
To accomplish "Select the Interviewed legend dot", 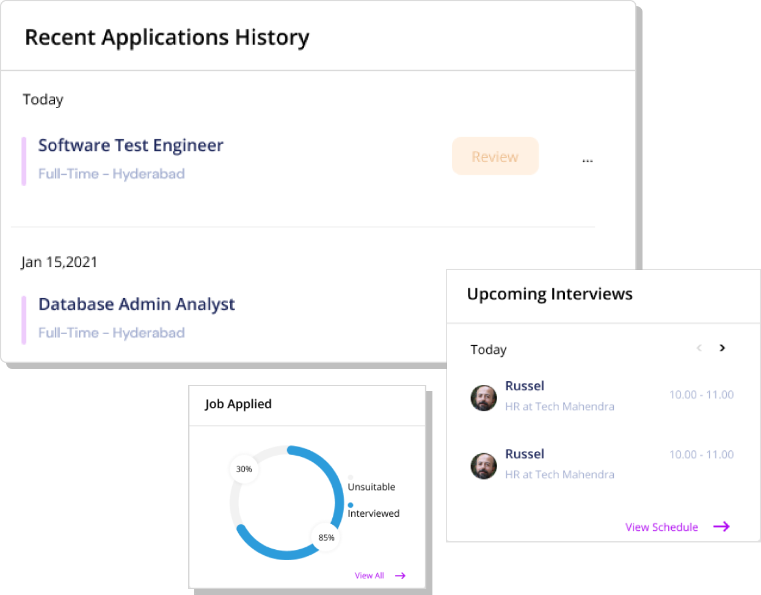I will (x=351, y=505).
